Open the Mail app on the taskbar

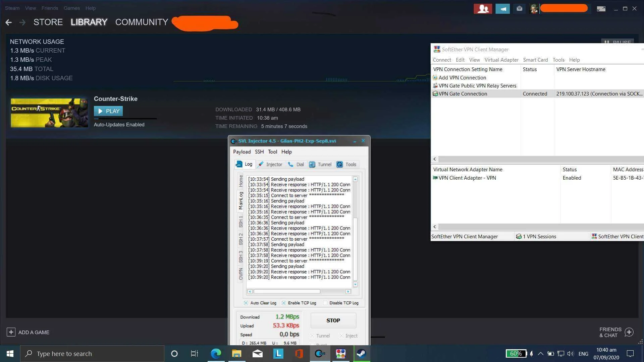(x=257, y=354)
